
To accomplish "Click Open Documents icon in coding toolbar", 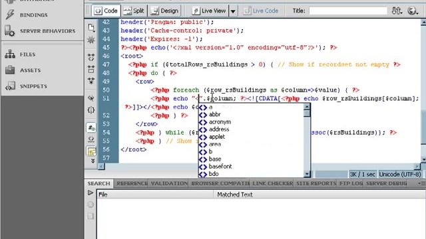I will pos(91,28).
